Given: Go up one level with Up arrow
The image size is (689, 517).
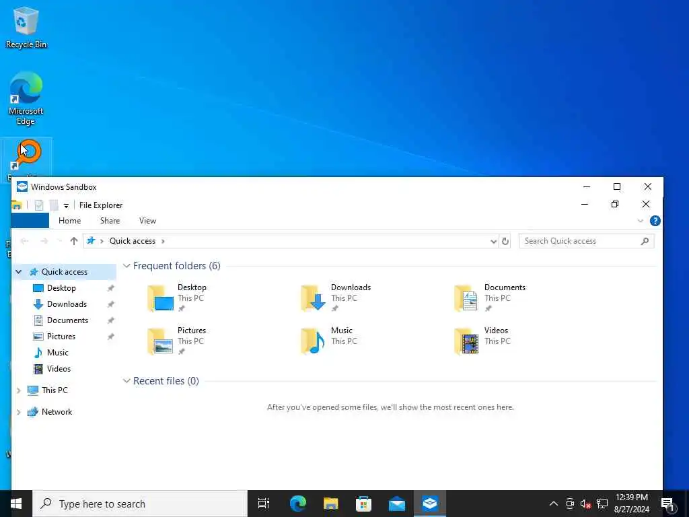Looking at the screenshot, I should click(74, 241).
